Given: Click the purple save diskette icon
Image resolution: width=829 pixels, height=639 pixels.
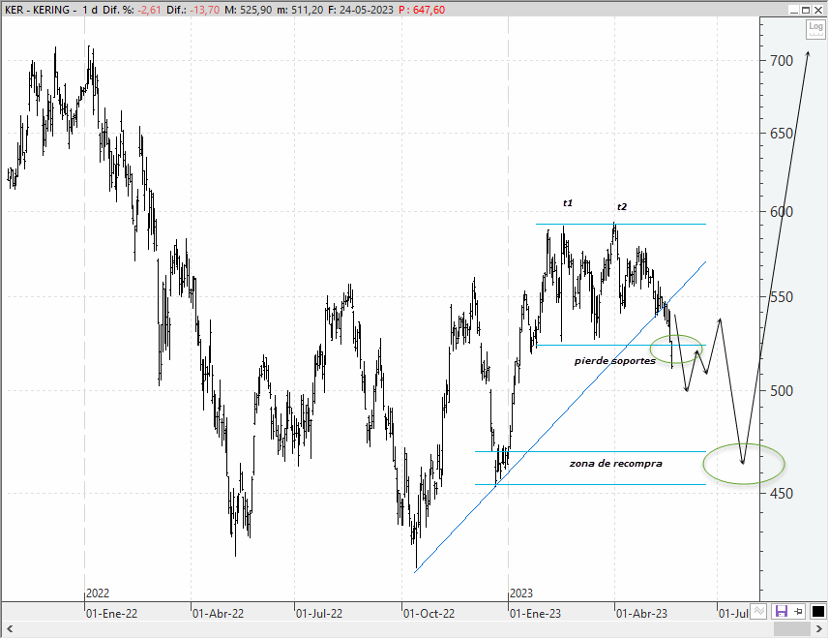Looking at the screenshot, I should tap(781, 612).
